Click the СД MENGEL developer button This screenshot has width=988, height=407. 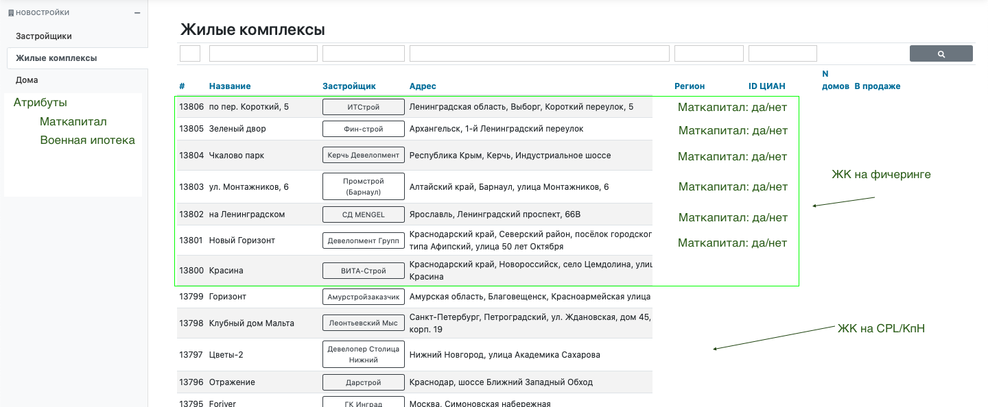coord(364,214)
